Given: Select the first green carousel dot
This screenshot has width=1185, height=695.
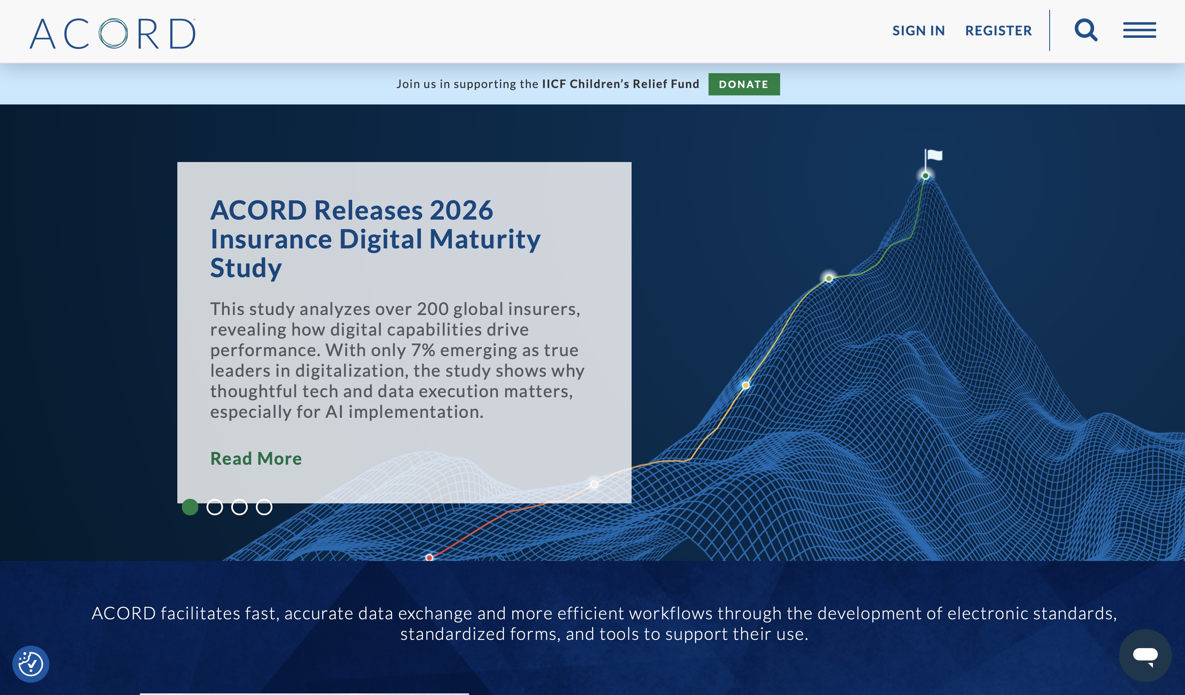Looking at the screenshot, I should pos(190,507).
